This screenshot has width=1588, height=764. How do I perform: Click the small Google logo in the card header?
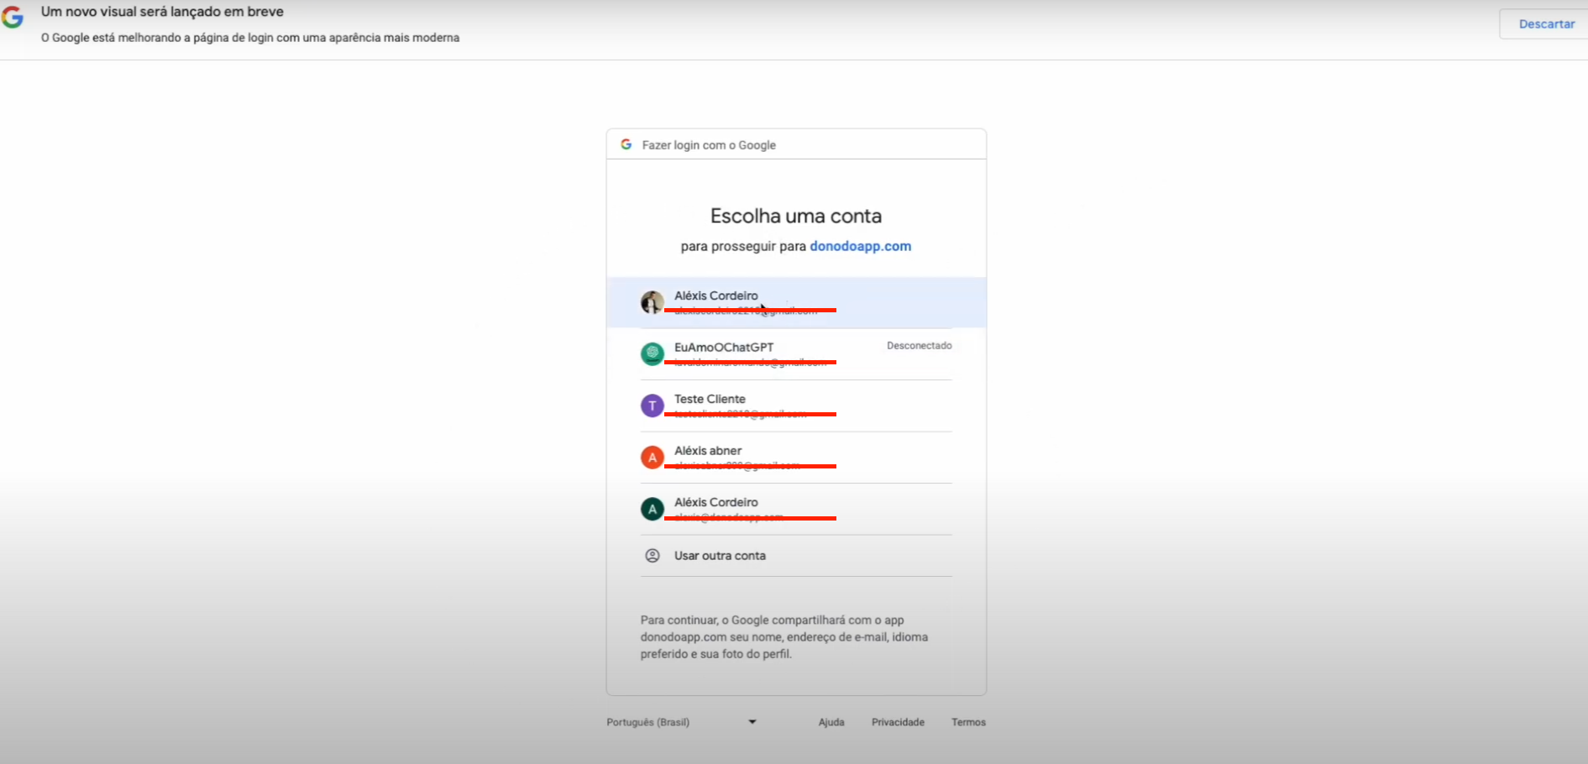[626, 144]
